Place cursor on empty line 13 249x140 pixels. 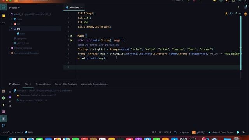[152, 67]
